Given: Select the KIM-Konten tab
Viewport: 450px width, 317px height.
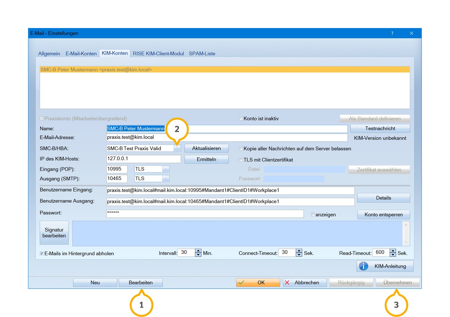Looking at the screenshot, I should pyautogui.click(x=115, y=53).
